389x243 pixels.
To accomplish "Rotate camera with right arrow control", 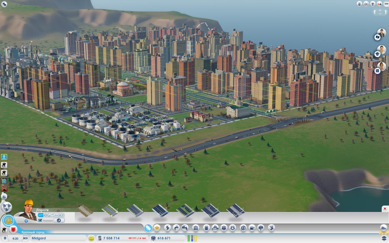I will tap(386, 12).
